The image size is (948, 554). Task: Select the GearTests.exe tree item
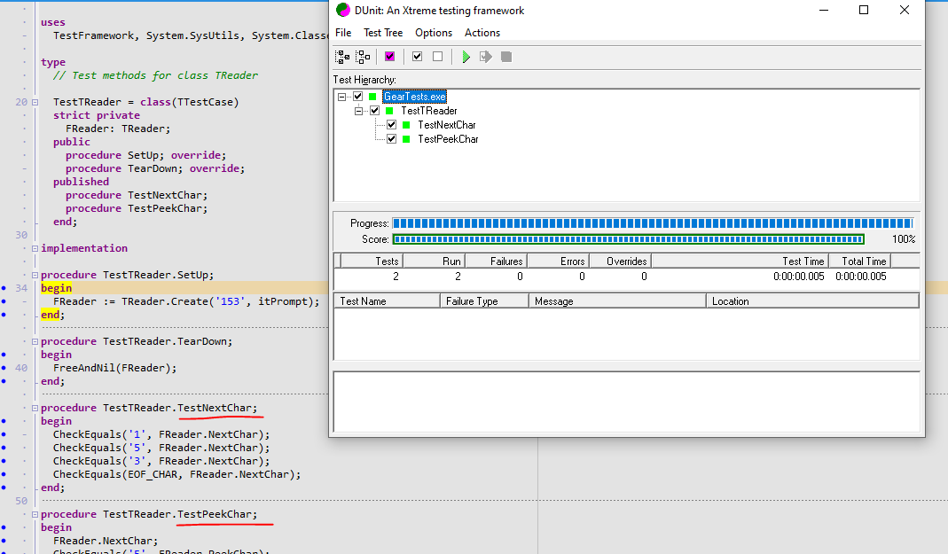[415, 97]
